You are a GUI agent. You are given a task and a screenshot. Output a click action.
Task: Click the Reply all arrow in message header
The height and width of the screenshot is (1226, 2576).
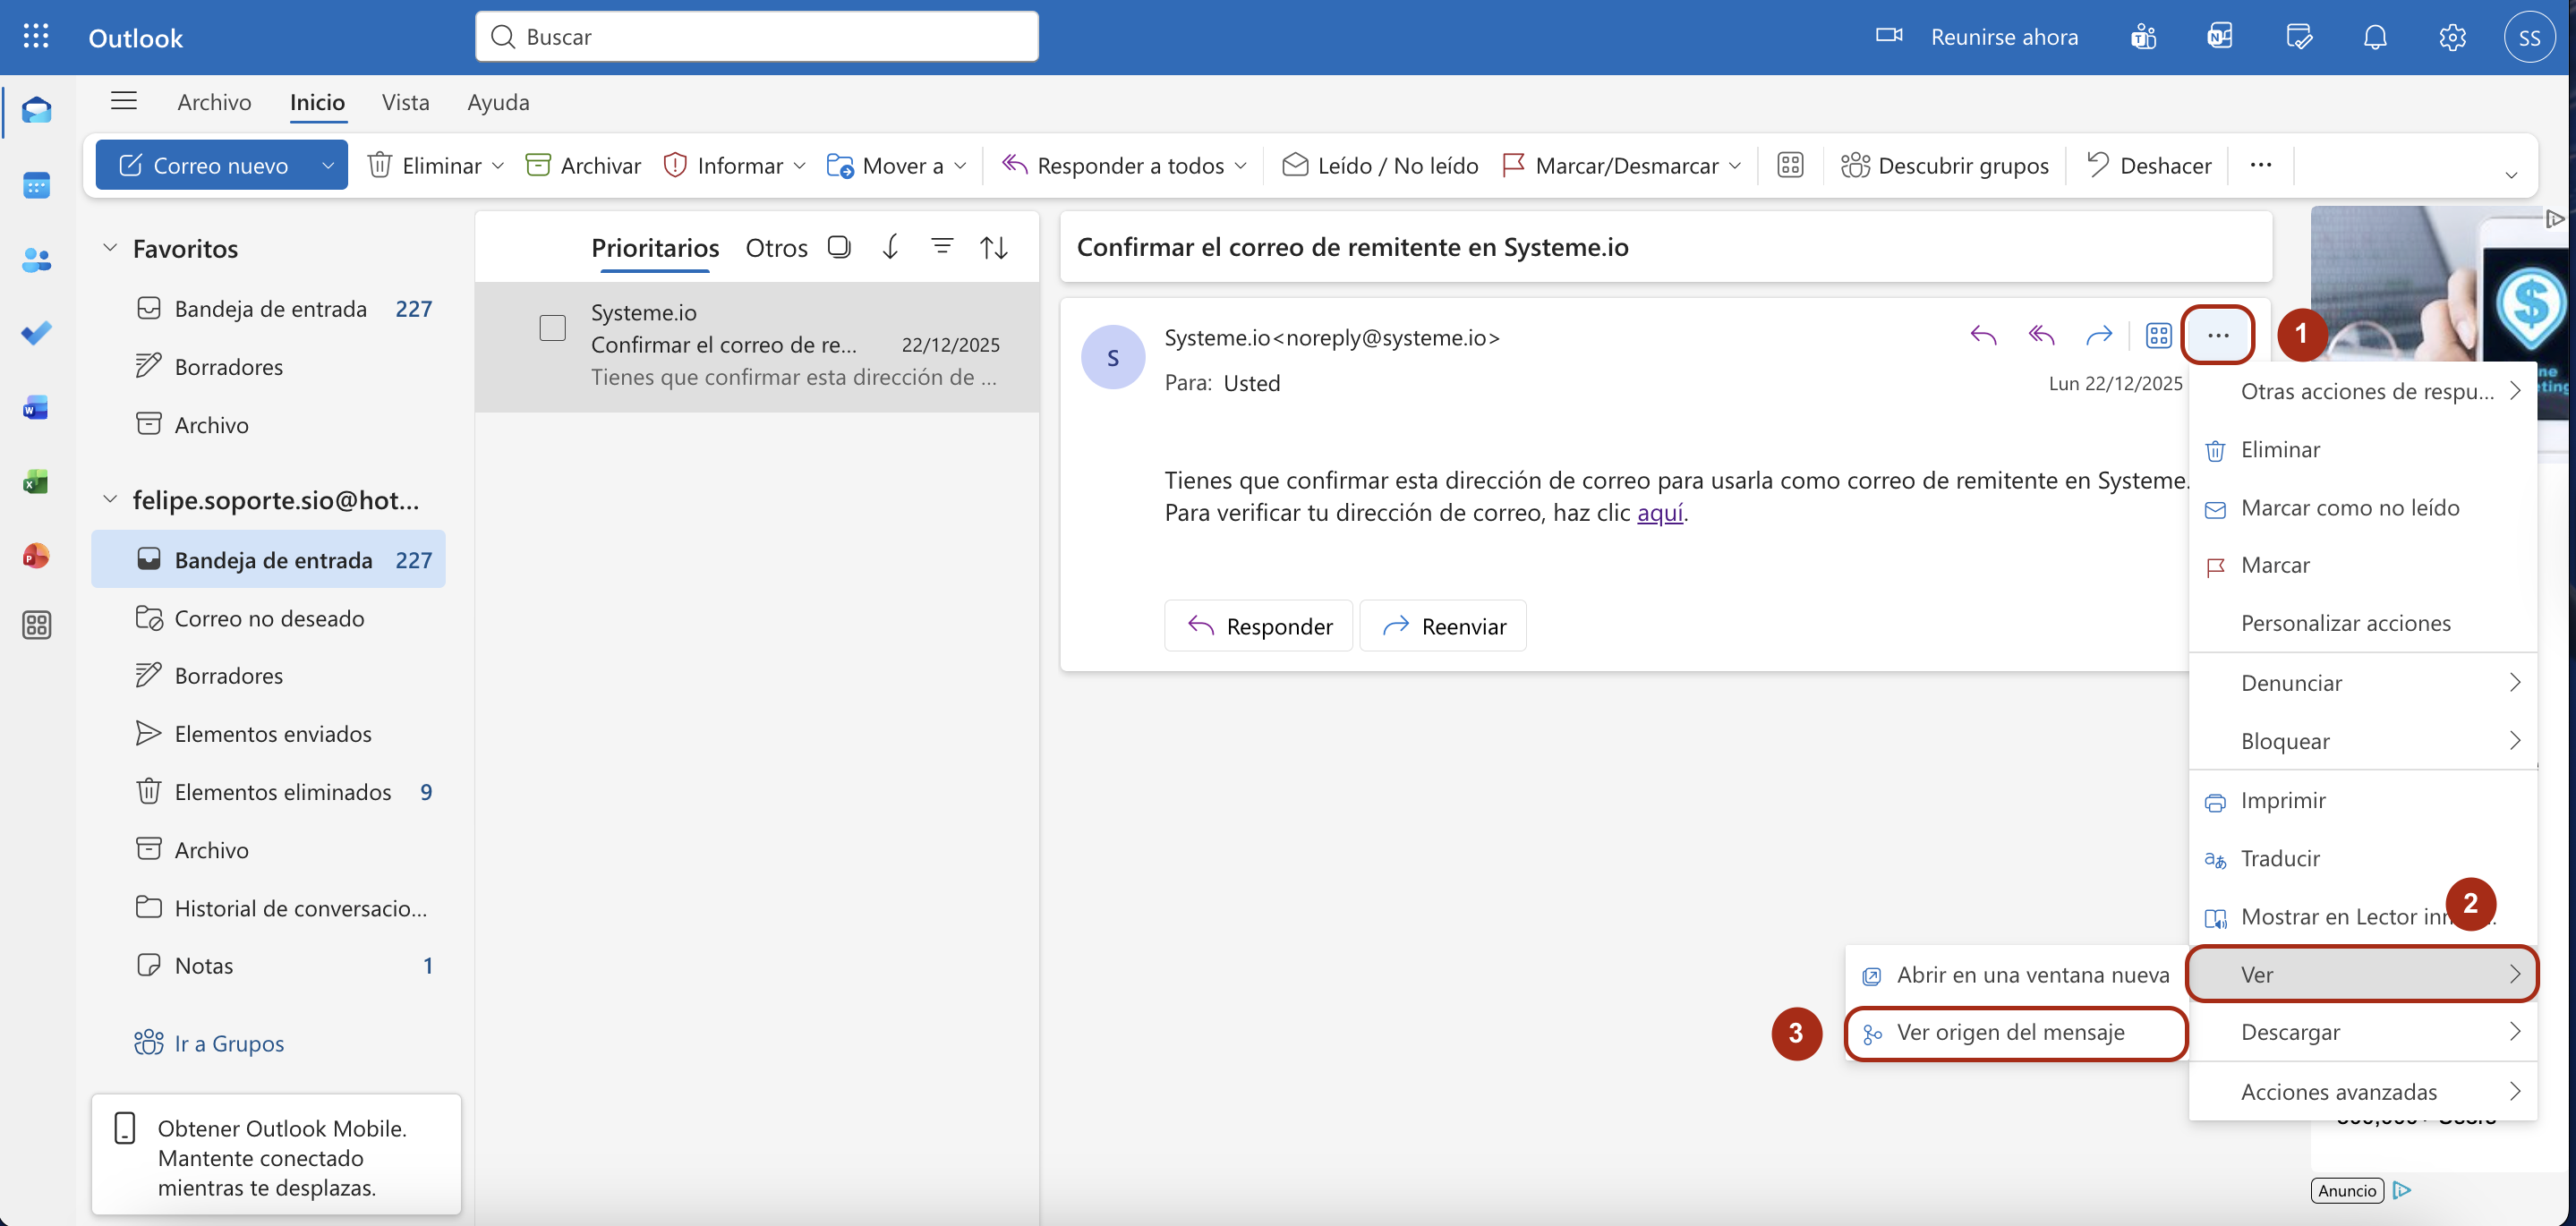click(x=2041, y=336)
